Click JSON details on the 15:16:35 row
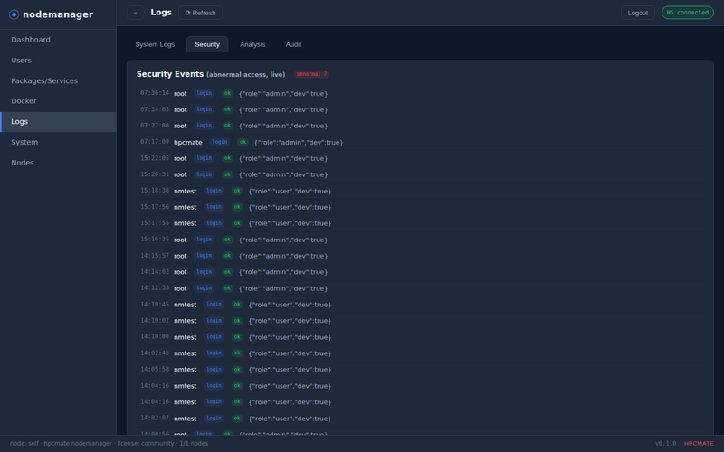 [283, 240]
